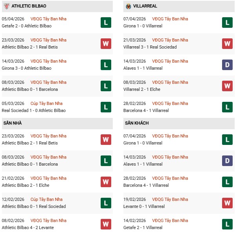
Task: Click the Athletic Bilbao club crest
Action: (x=6, y=6)
